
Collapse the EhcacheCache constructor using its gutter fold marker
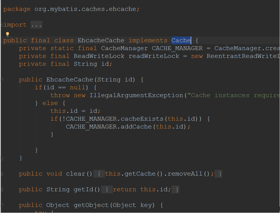pos(2,80)
